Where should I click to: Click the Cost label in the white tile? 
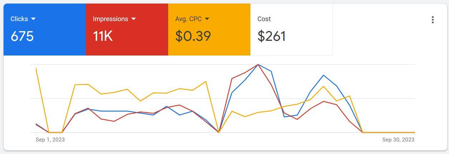coord(264,19)
